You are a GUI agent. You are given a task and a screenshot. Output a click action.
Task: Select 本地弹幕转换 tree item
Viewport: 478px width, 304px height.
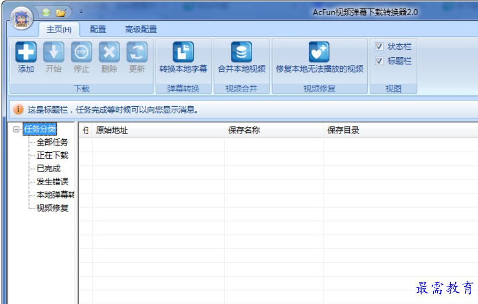pos(55,195)
